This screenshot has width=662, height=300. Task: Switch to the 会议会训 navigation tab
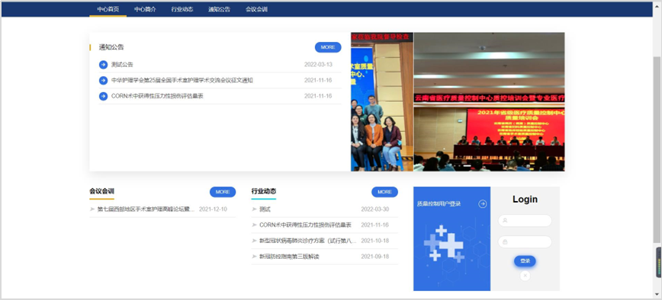click(x=256, y=9)
